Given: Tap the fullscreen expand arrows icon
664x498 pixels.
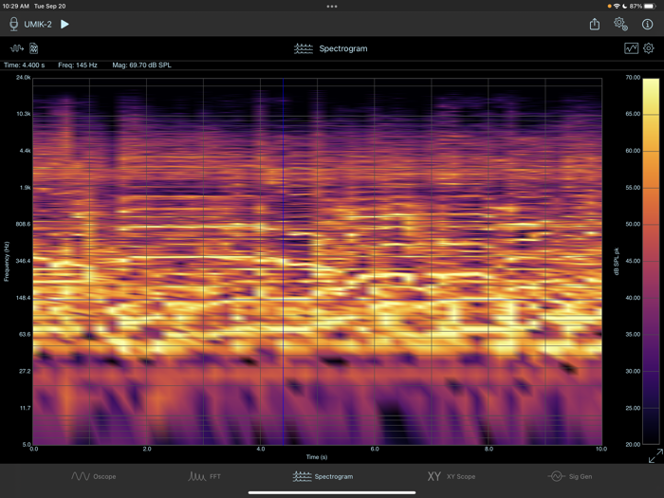Looking at the screenshot, I should point(655,455).
